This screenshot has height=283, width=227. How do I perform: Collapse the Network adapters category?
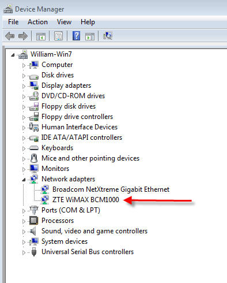[x=24, y=180]
